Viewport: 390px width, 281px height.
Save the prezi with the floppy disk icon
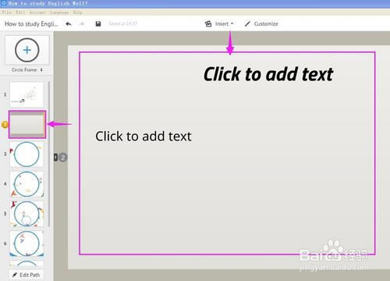pyautogui.click(x=98, y=23)
